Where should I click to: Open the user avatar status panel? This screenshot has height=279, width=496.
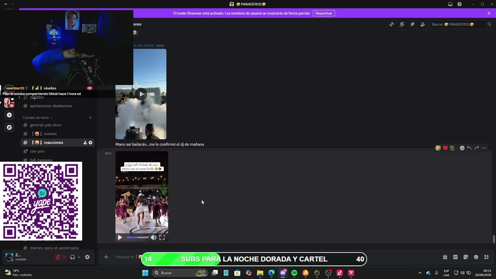[9, 257]
